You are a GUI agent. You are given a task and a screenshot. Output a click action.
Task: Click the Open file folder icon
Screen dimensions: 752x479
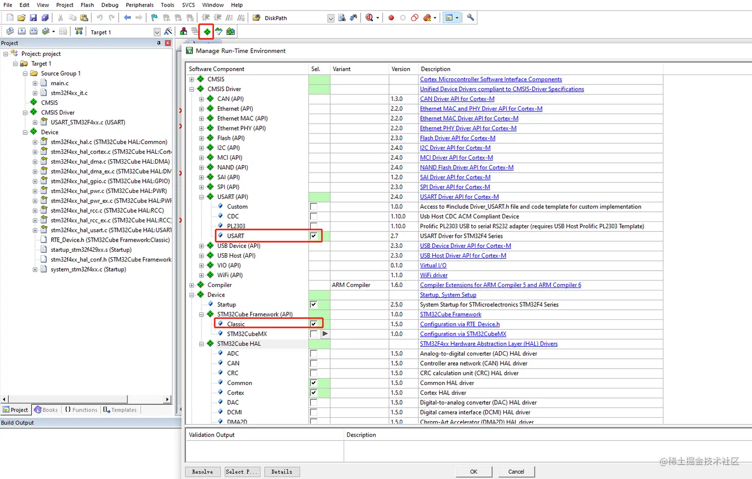(x=21, y=18)
